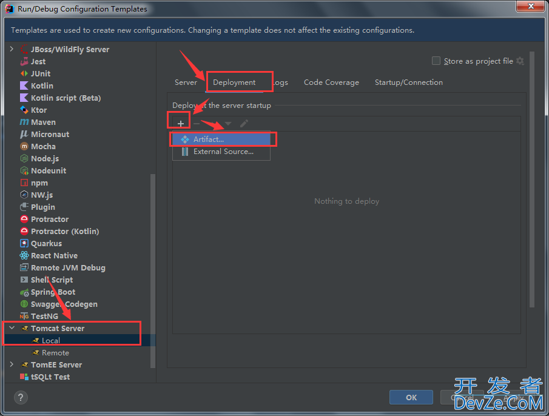Screen dimensions: 549x416
Task: Enable Store as project file checkbox
Action: point(436,61)
